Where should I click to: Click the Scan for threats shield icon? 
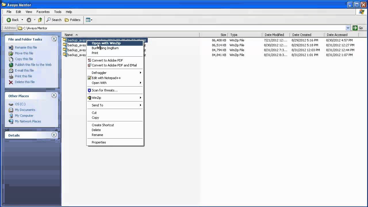(89, 90)
